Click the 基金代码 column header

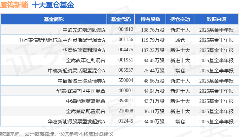pos(121,19)
